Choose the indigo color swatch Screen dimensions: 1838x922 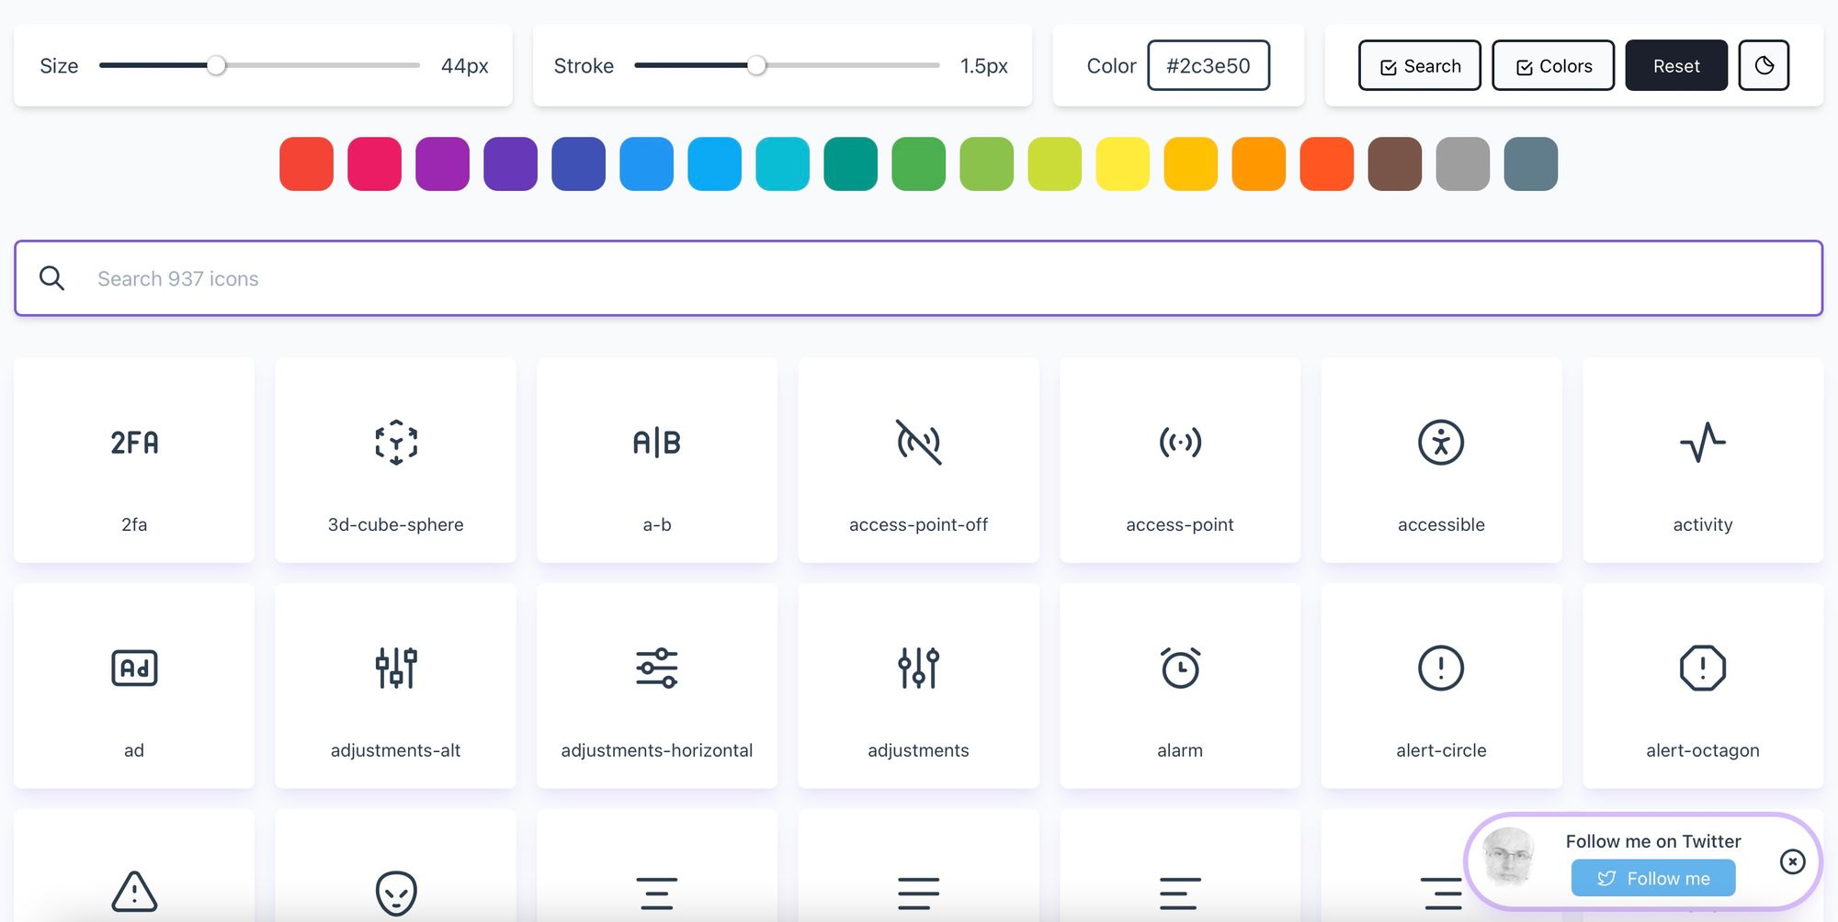pos(578,163)
